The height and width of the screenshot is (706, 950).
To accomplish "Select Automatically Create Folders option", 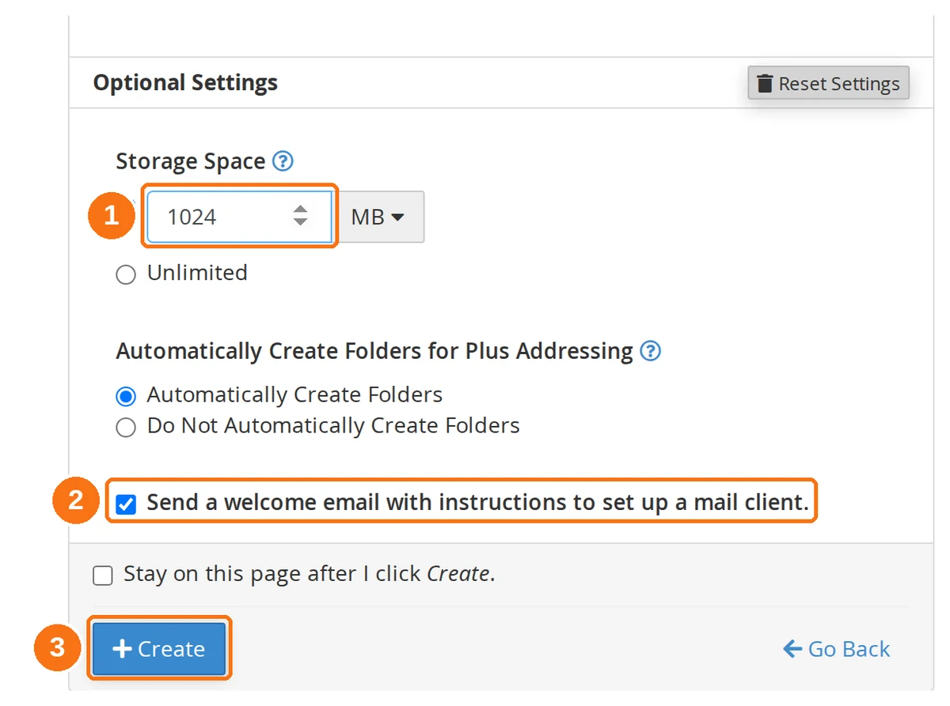I will pyautogui.click(x=126, y=396).
